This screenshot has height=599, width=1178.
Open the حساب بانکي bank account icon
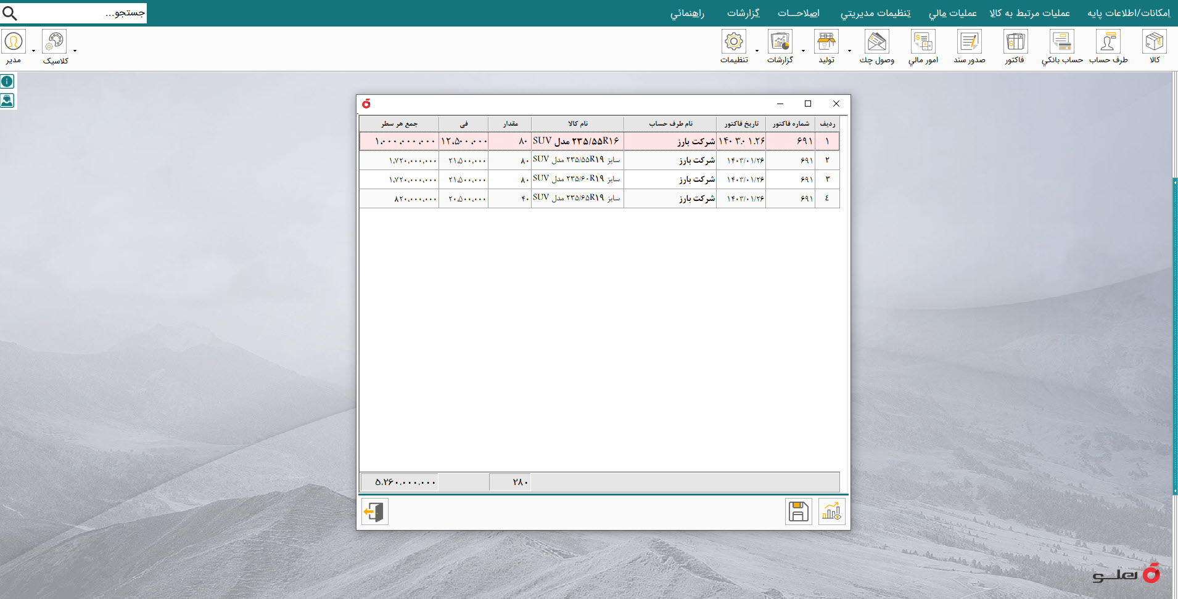(1061, 43)
